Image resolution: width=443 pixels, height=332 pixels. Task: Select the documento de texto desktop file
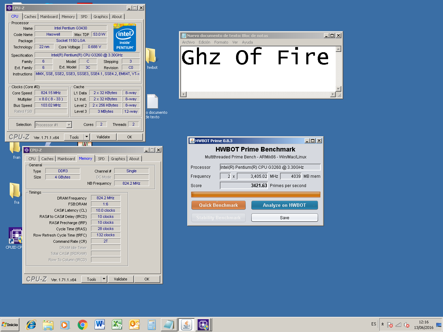[152, 107]
